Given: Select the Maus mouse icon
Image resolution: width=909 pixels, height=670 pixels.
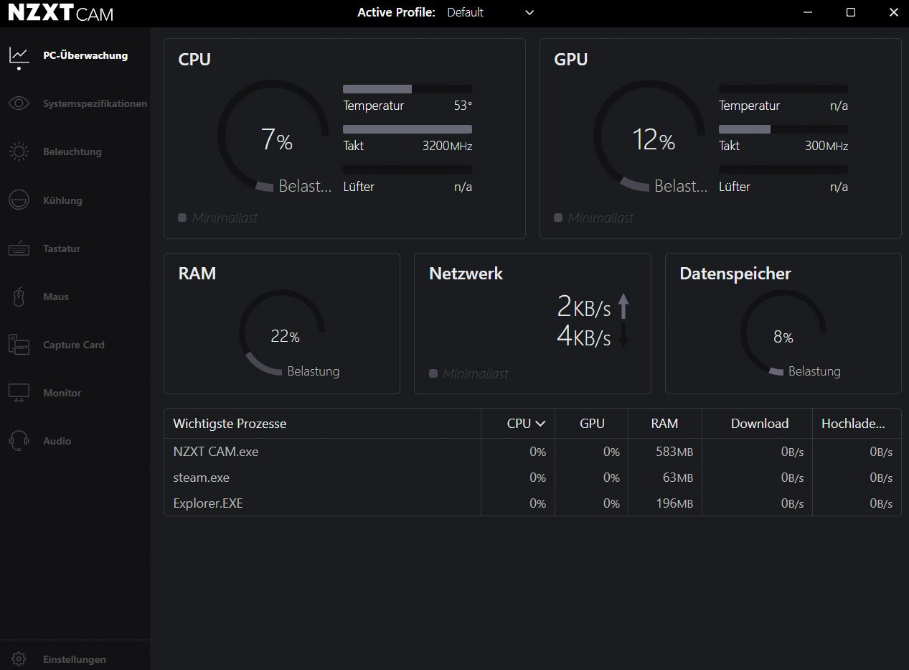Looking at the screenshot, I should click(19, 297).
